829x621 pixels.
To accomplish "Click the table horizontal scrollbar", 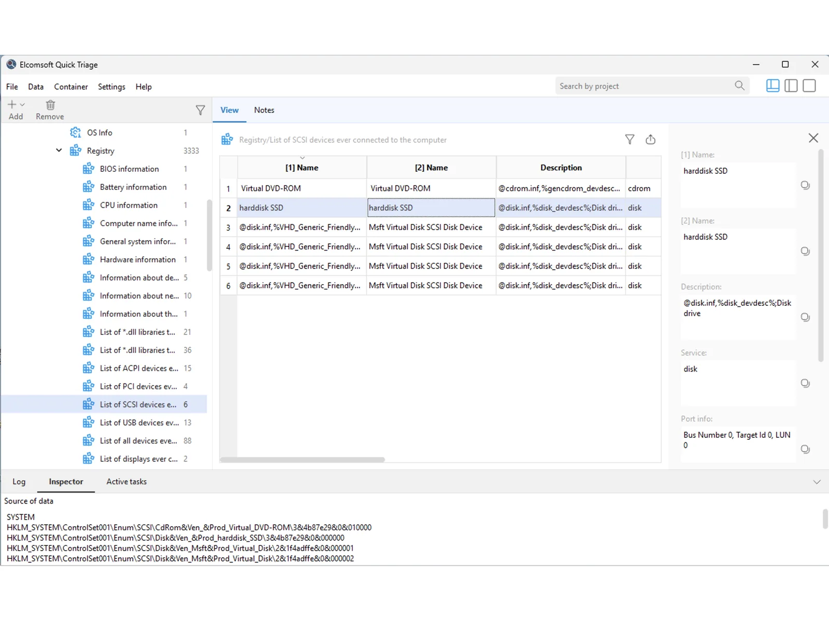I will [302, 460].
